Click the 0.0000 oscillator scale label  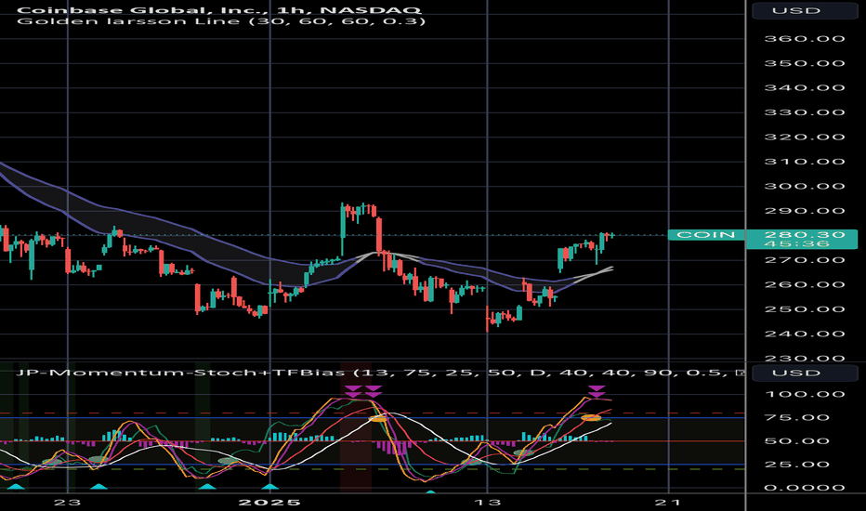(804, 488)
